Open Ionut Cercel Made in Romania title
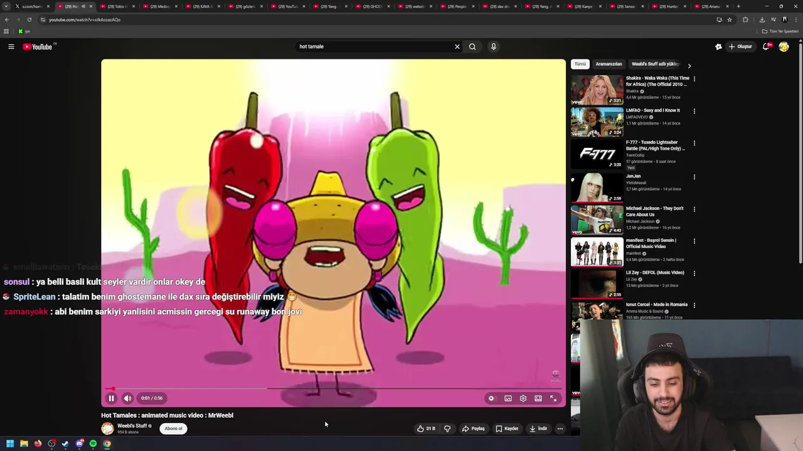Screen dimensions: 803x451 tap(657, 304)
